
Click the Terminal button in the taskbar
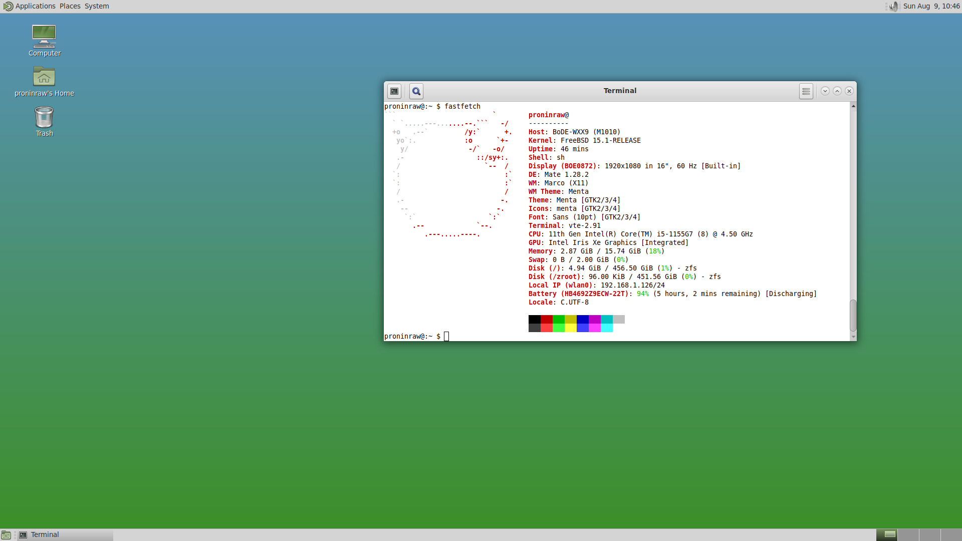[65, 535]
